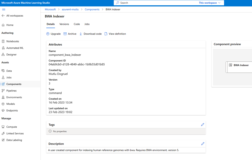Click the Home house icon
The image size is (252, 160).
tap(3, 25)
